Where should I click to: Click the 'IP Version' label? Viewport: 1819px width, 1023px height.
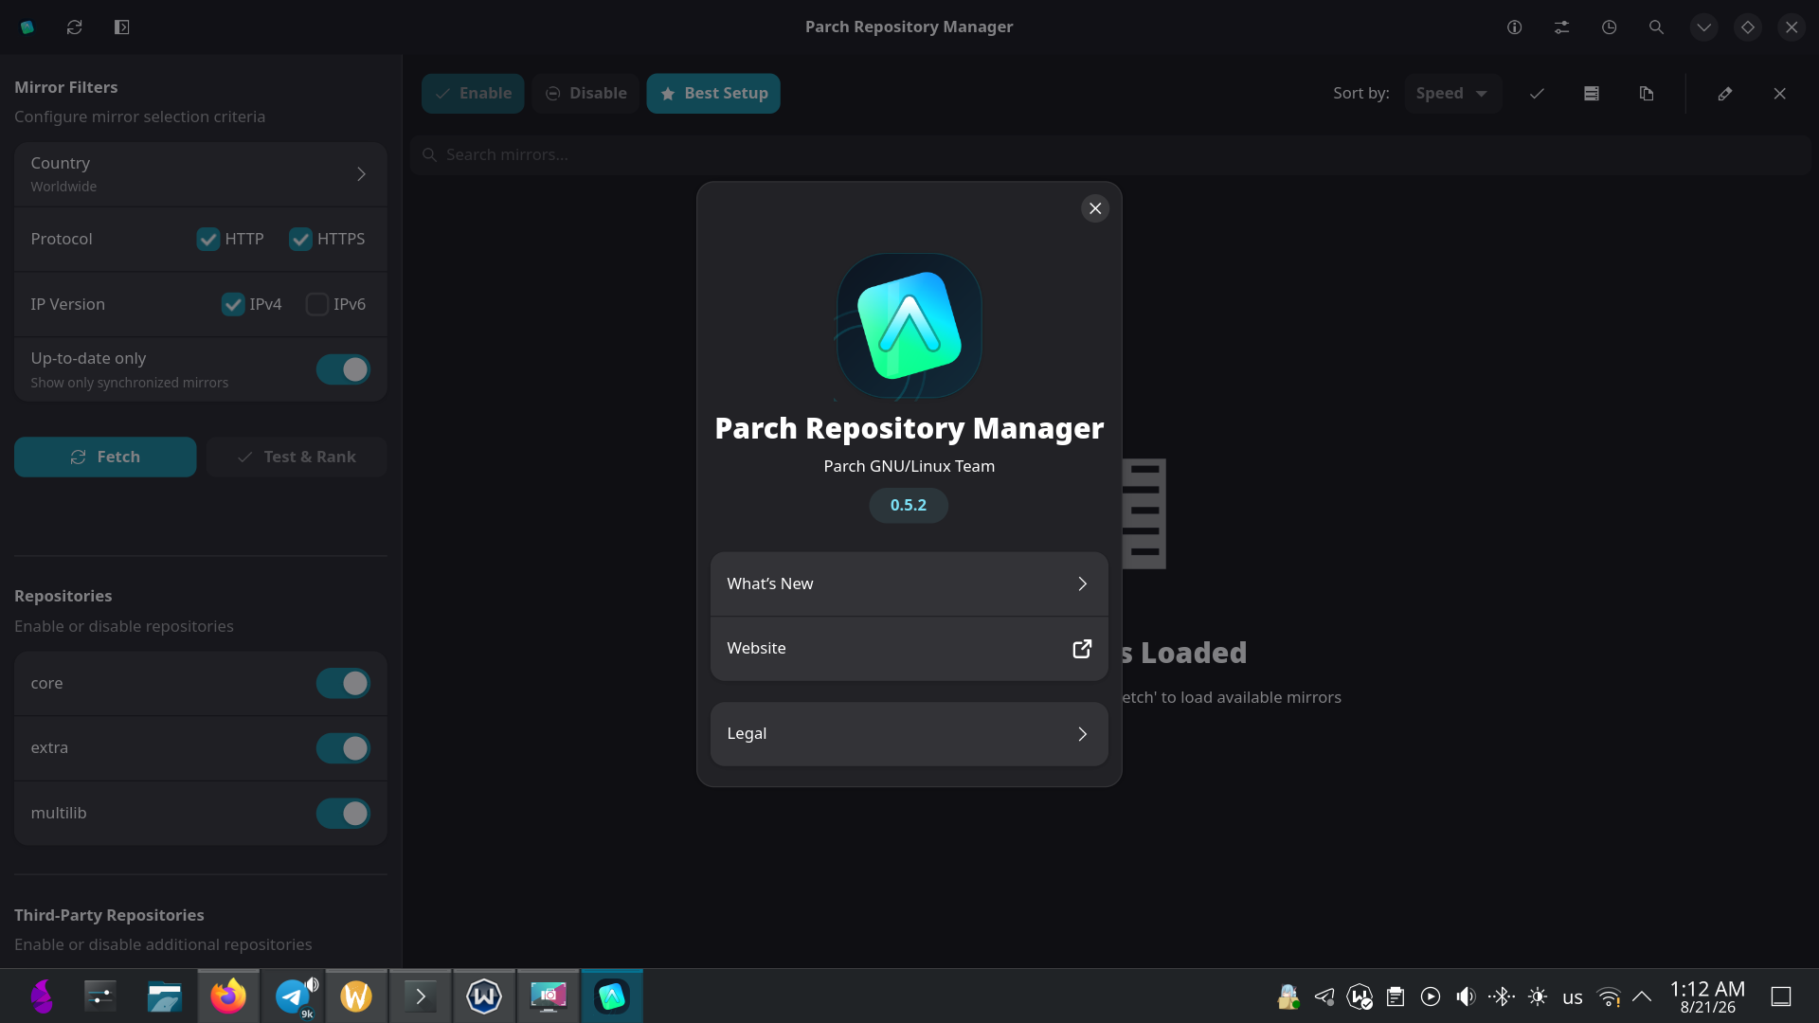click(68, 304)
